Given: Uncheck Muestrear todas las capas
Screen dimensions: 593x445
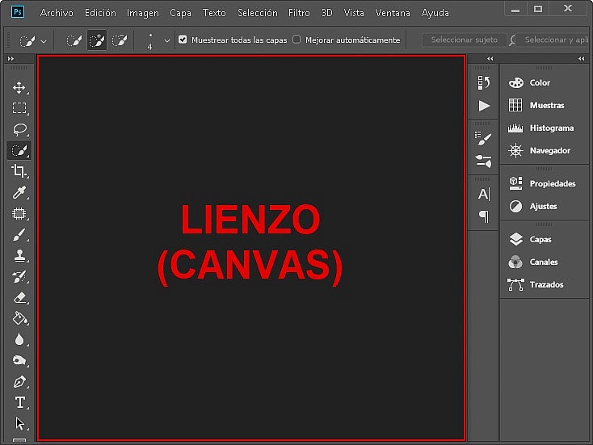Looking at the screenshot, I should [183, 40].
